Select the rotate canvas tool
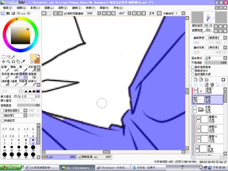Screen dimensions: 228x171 click(x=13, y=62)
